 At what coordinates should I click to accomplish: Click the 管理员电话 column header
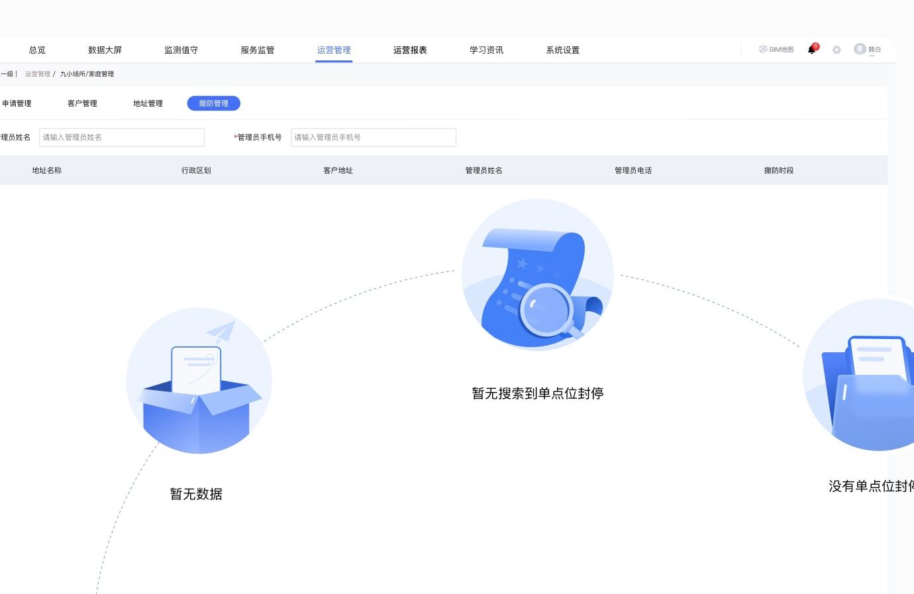pos(633,170)
